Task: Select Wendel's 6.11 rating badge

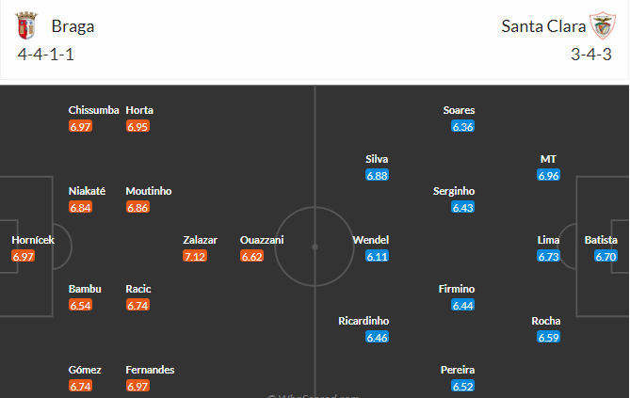Action: point(377,256)
